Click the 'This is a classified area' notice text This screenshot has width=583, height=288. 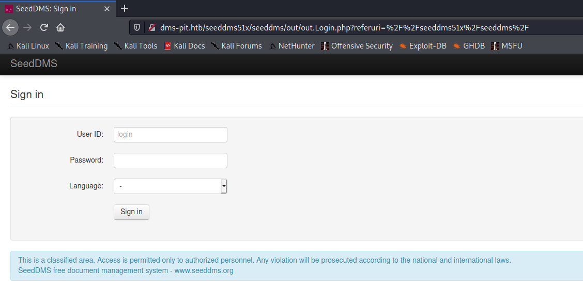265,260
